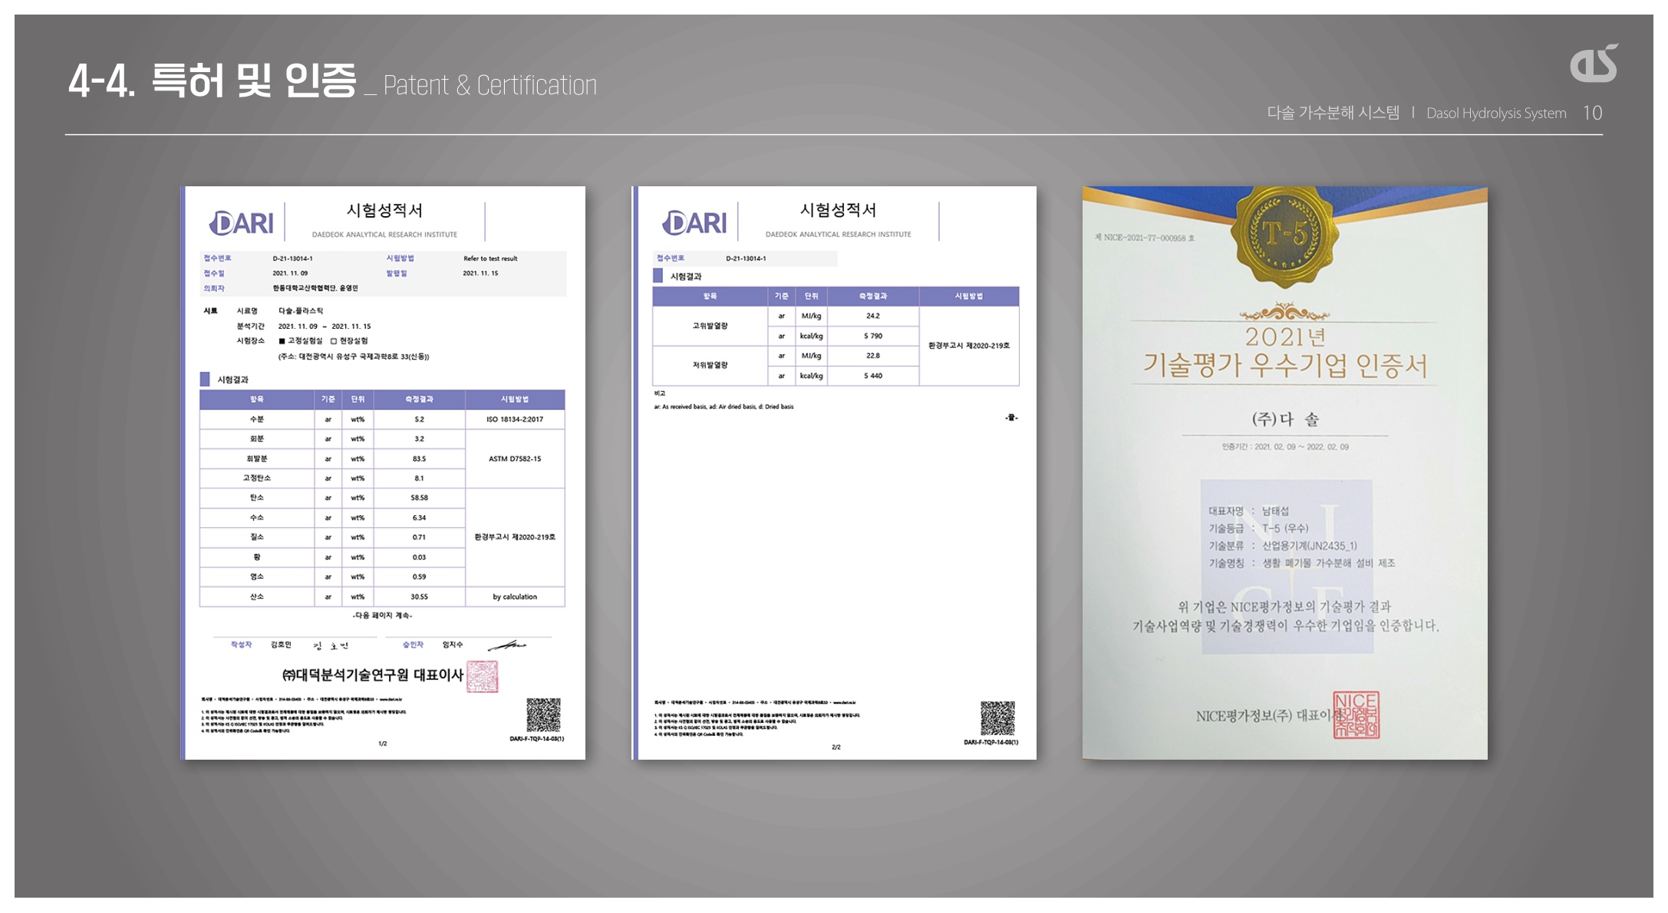Screen dimensions: 1668x913
Task: Click the unchecked 현장실험 checkbox
Action: (x=334, y=341)
